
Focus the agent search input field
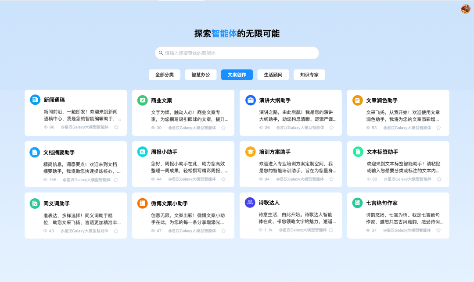tap(237, 53)
